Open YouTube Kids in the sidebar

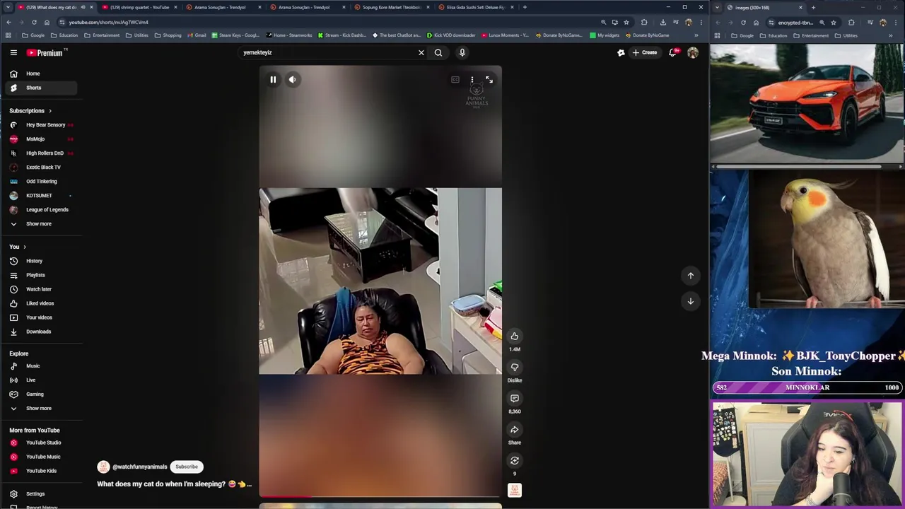(x=42, y=471)
